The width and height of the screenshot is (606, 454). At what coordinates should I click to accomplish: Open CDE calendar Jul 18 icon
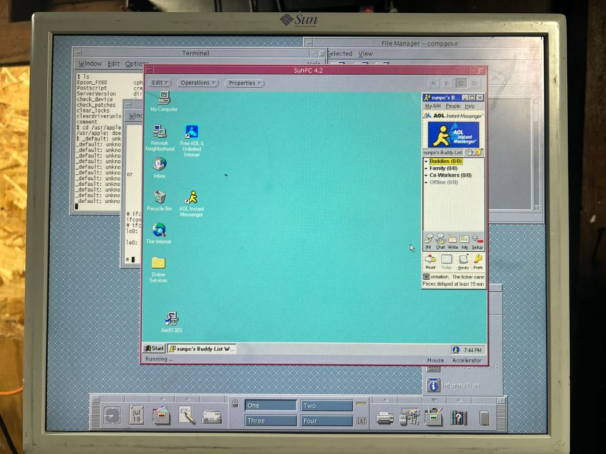point(136,416)
